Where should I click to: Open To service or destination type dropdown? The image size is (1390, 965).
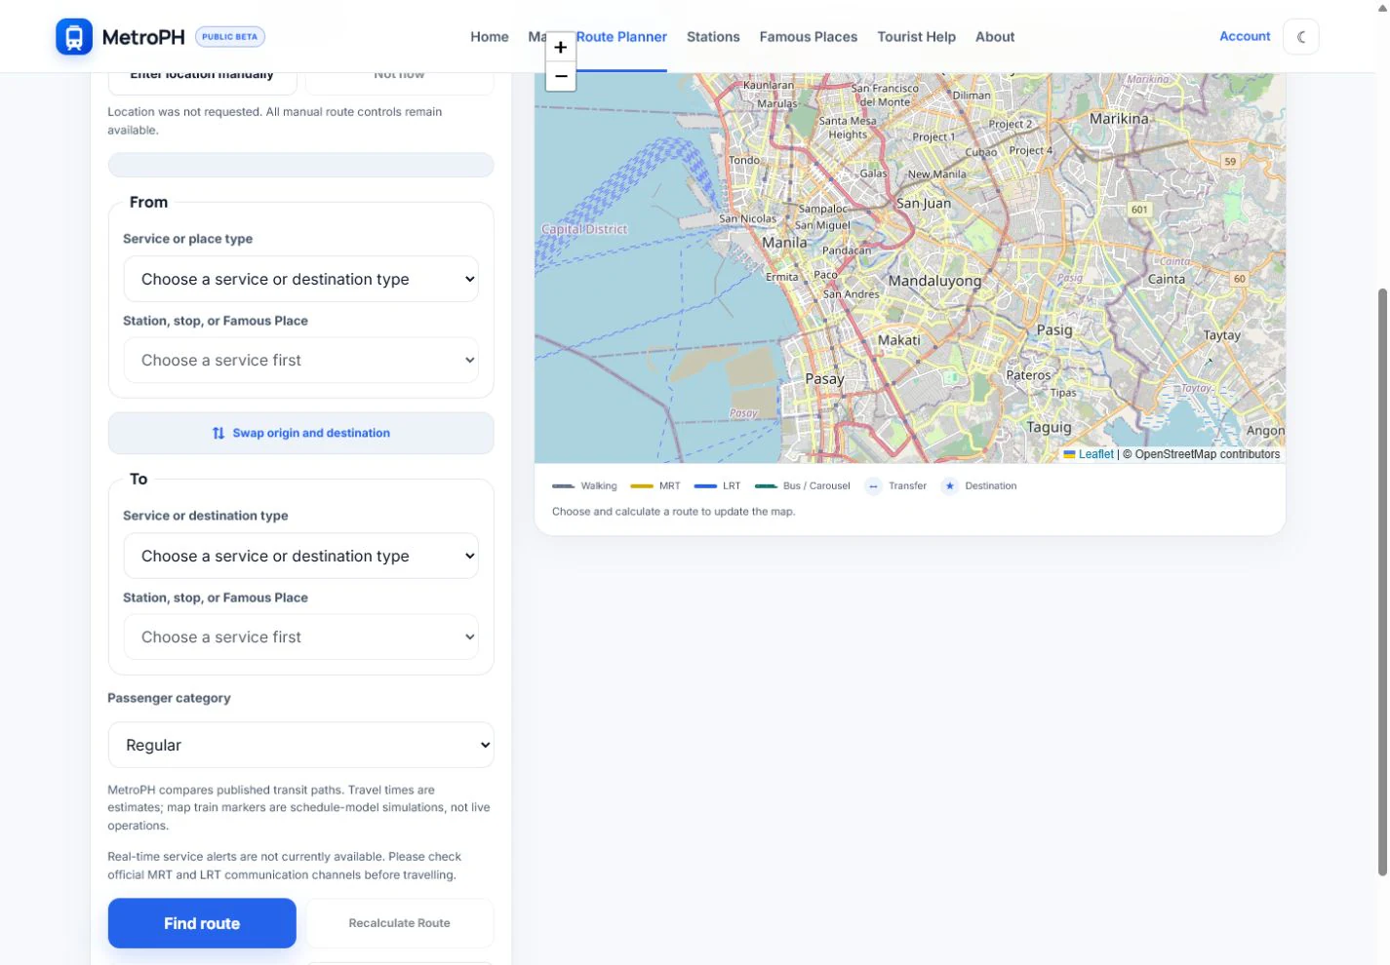[x=300, y=556]
